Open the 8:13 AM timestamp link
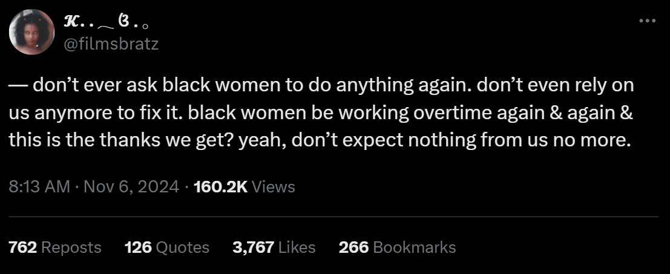670x274 pixels. (39, 187)
